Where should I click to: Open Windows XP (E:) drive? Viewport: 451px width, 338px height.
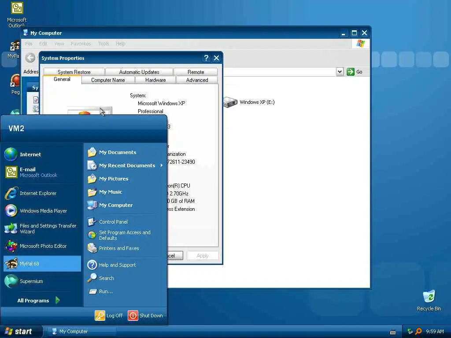249,102
